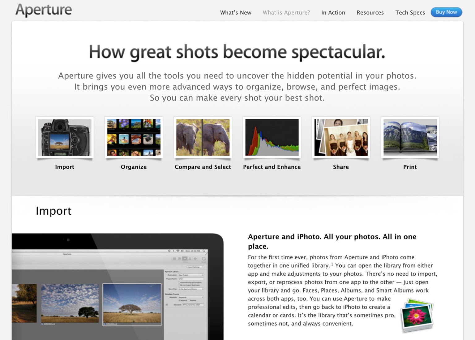Click the small preset icon beside the Keywords field
Screen dimensions: 475x340
(166, 305)
